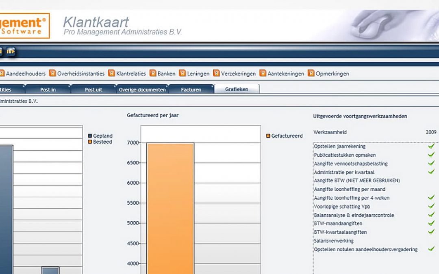Click the Gefactureerd per jaar chart title

coord(152,115)
